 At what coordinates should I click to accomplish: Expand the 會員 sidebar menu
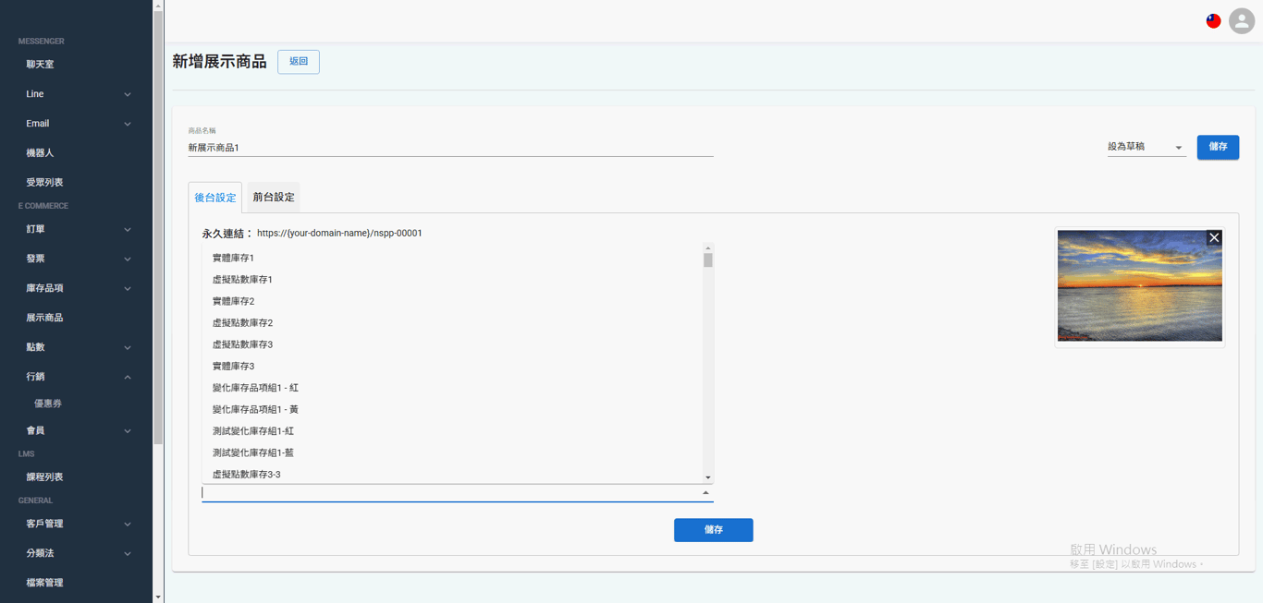point(76,430)
